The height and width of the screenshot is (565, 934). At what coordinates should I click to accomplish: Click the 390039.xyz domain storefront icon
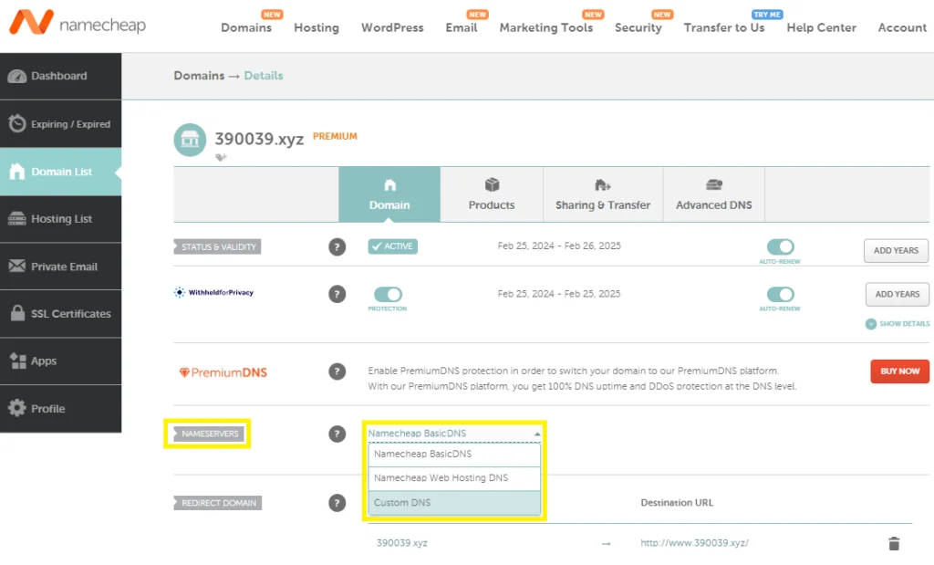tap(190, 140)
